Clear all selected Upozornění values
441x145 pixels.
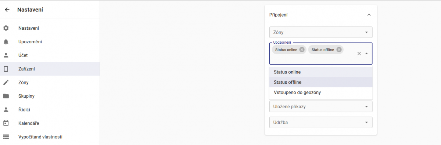(x=359, y=54)
